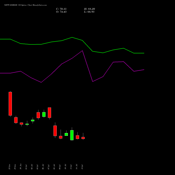Click the green candle for 06 Jul
175x175 pixels.
coord(44,114)
